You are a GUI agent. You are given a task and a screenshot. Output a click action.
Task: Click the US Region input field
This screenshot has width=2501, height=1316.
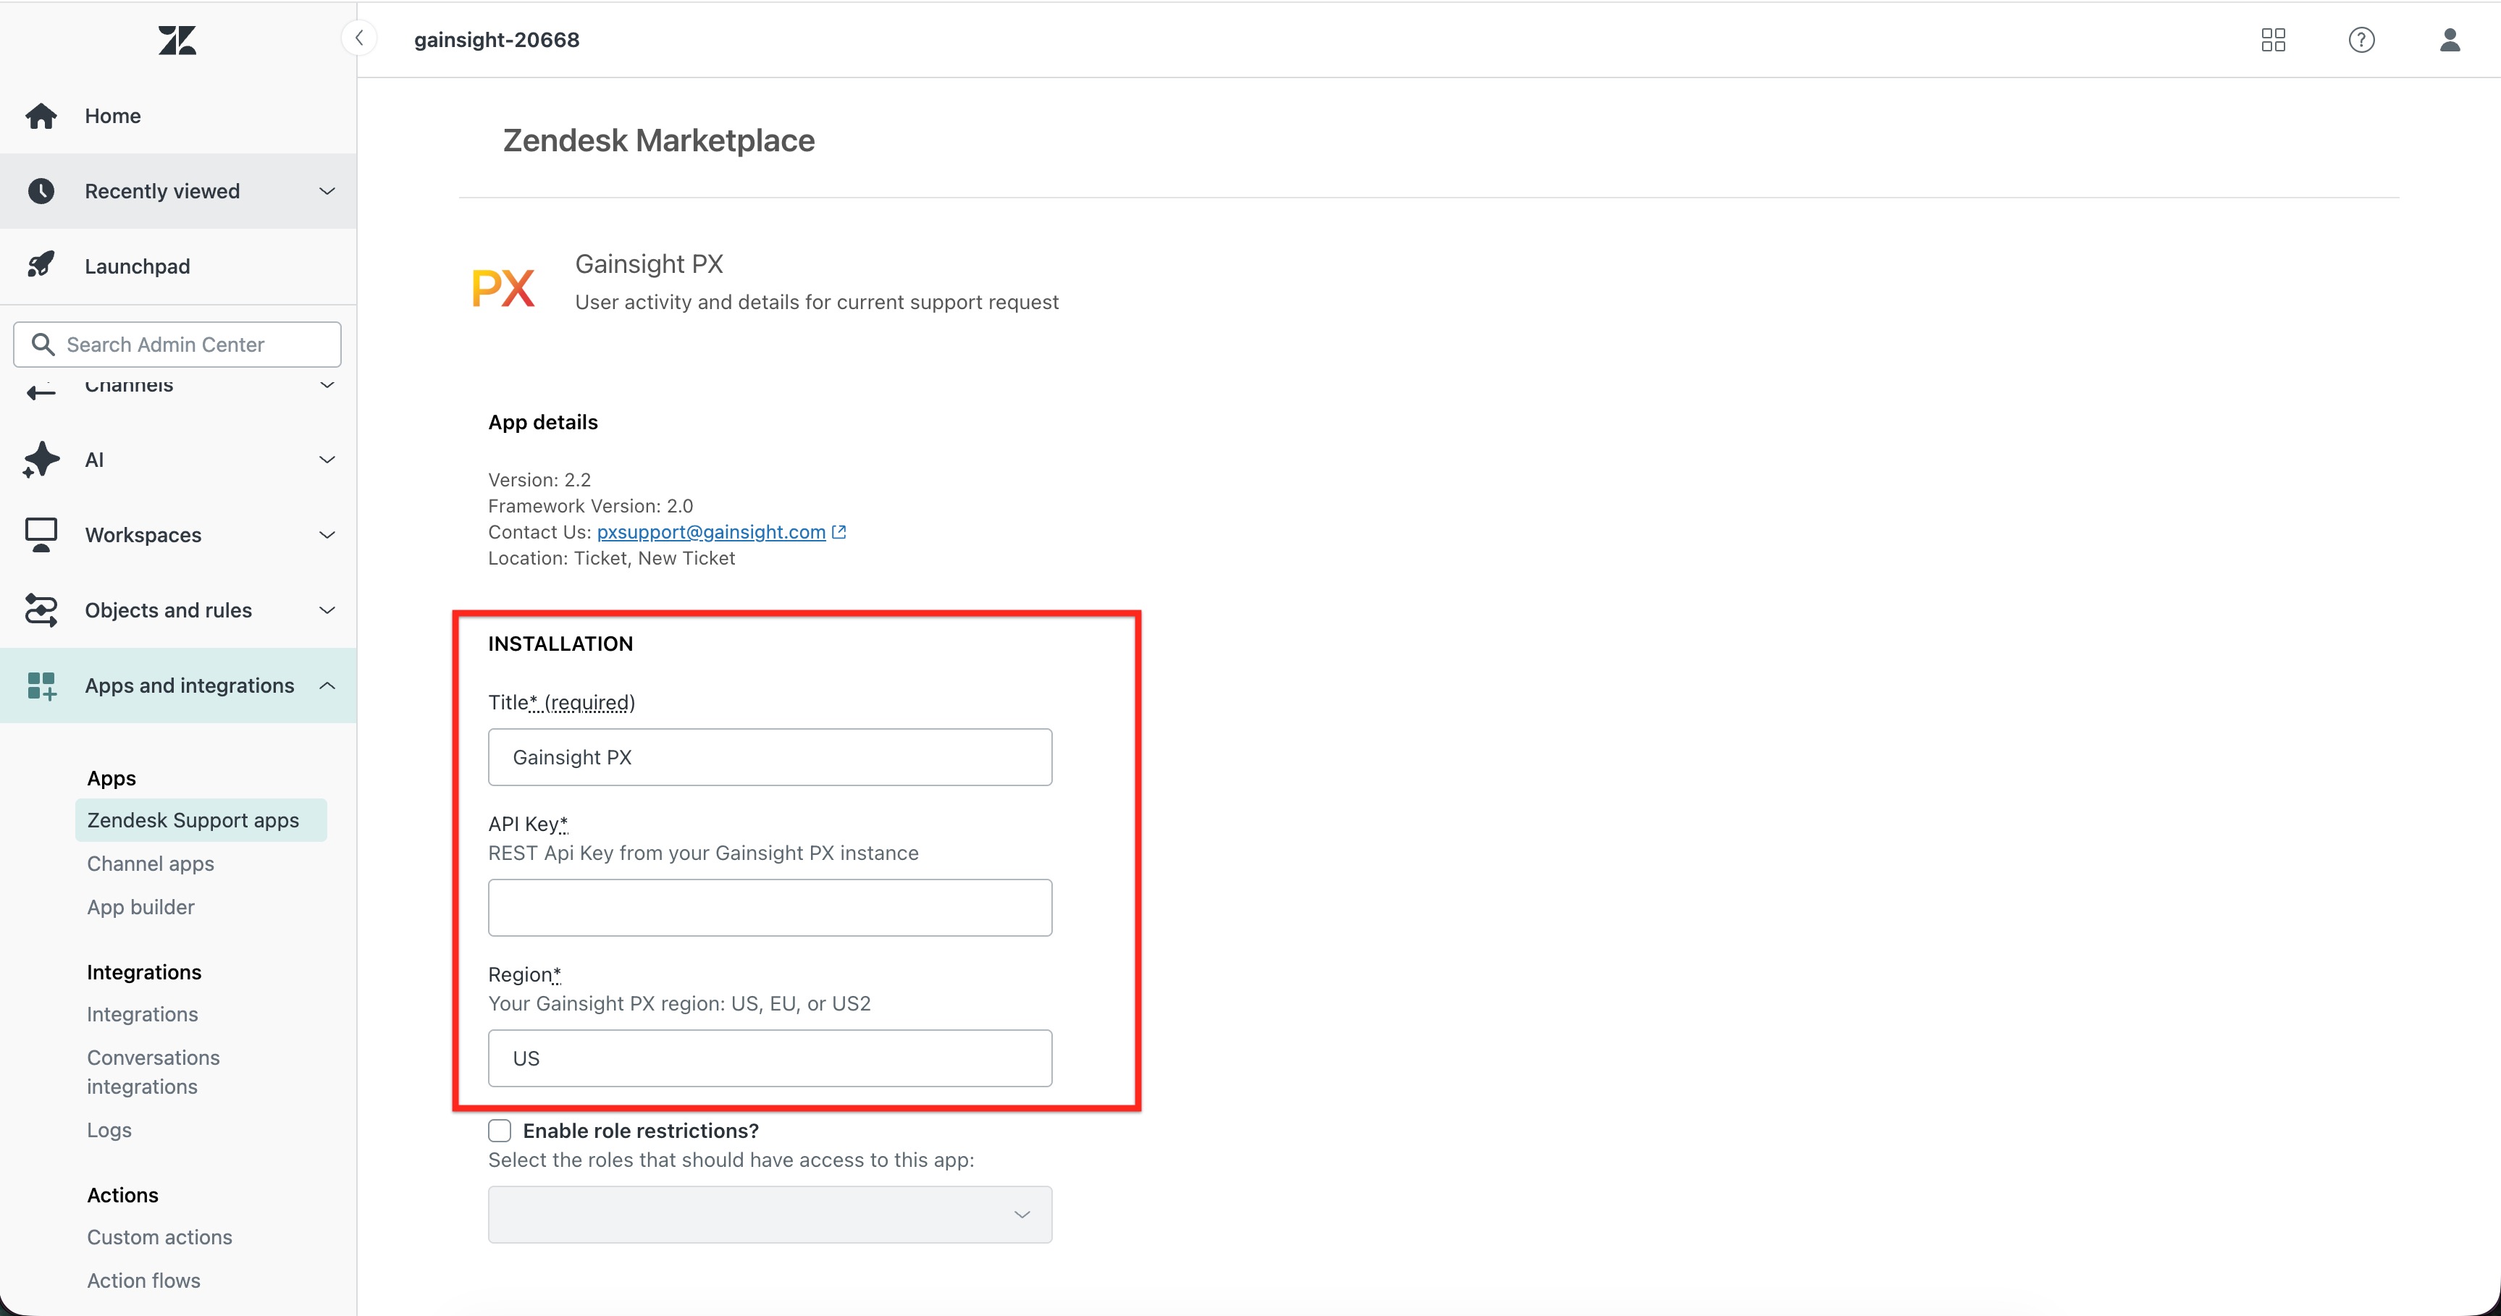pyautogui.click(x=769, y=1057)
